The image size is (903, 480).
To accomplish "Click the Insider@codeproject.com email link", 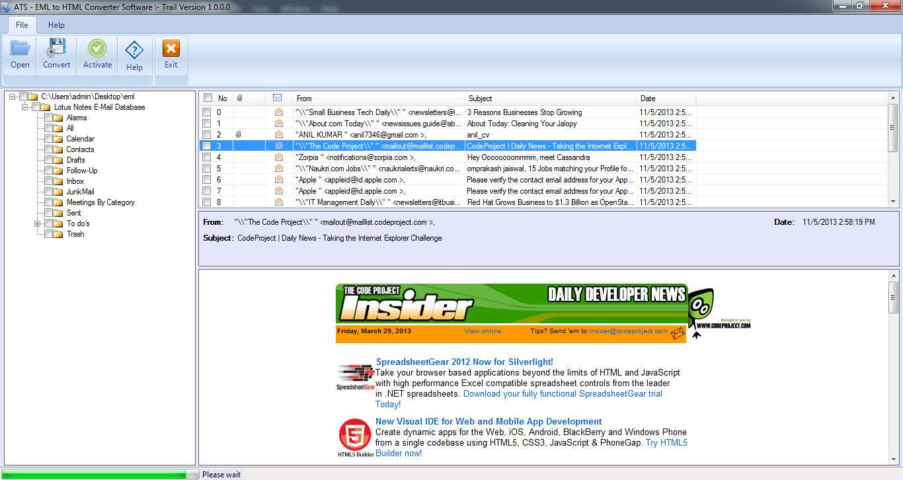I will click(x=629, y=331).
